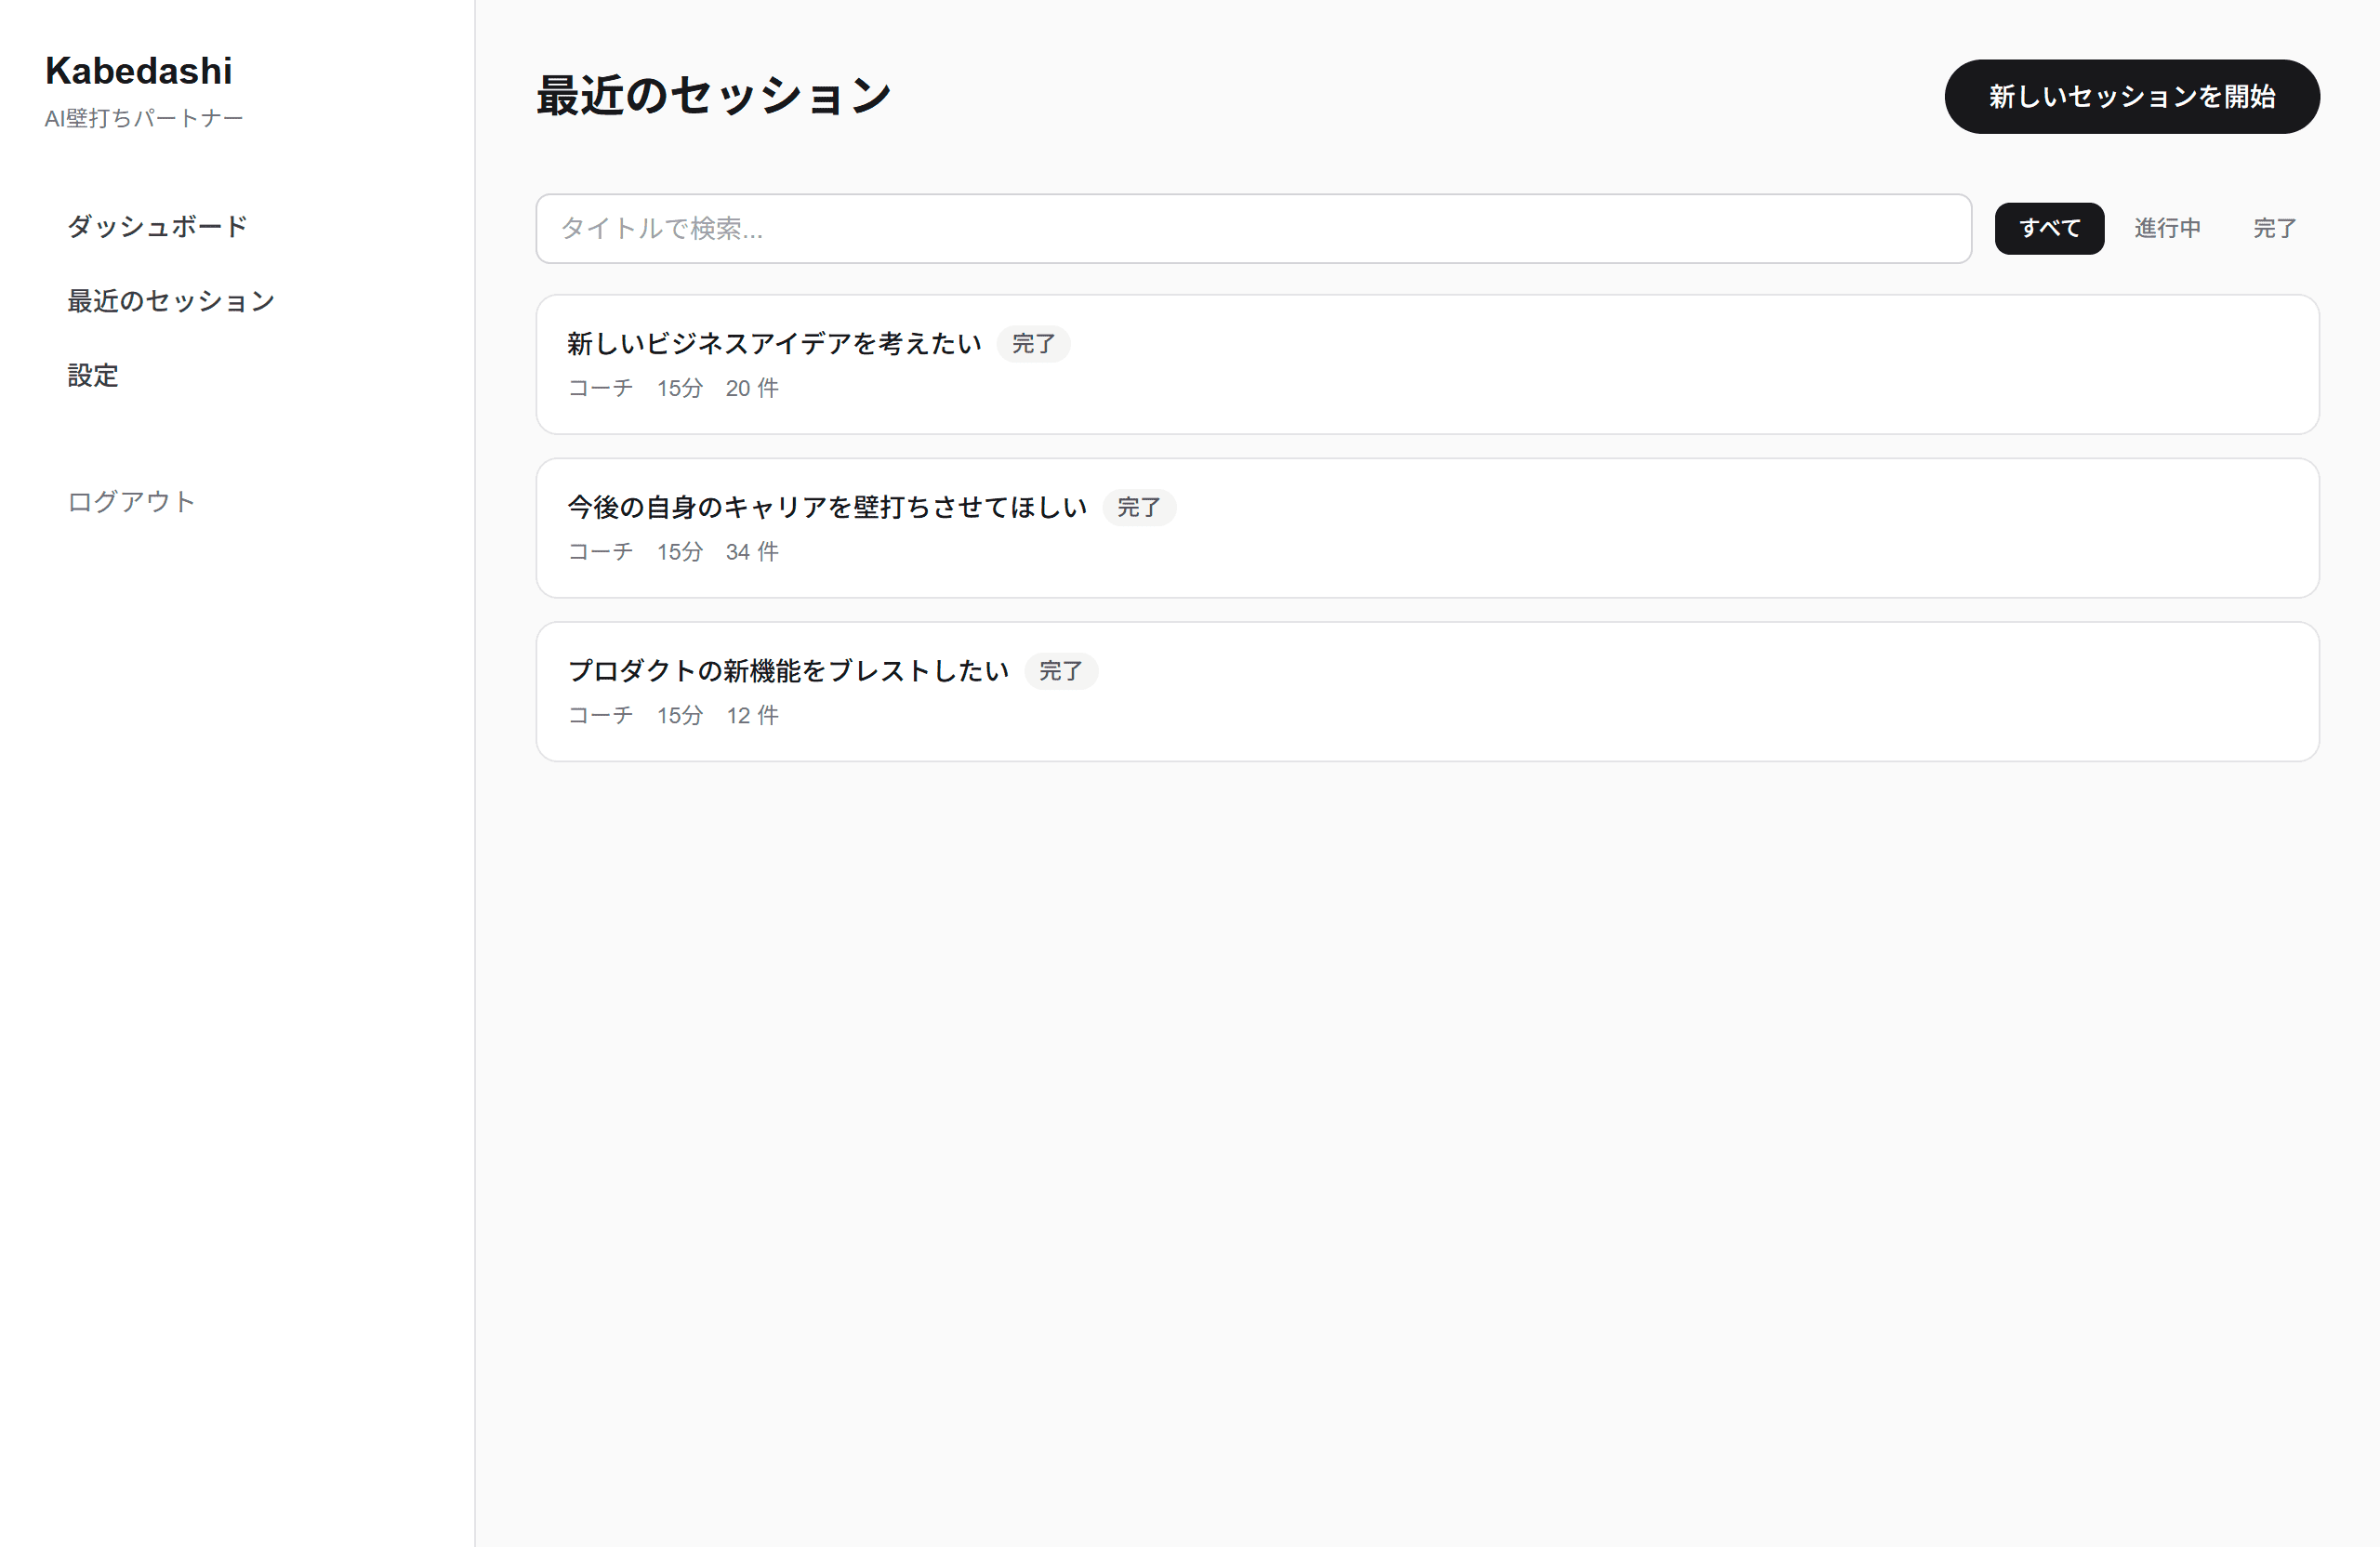Filter sessions by 完了

[2273, 228]
